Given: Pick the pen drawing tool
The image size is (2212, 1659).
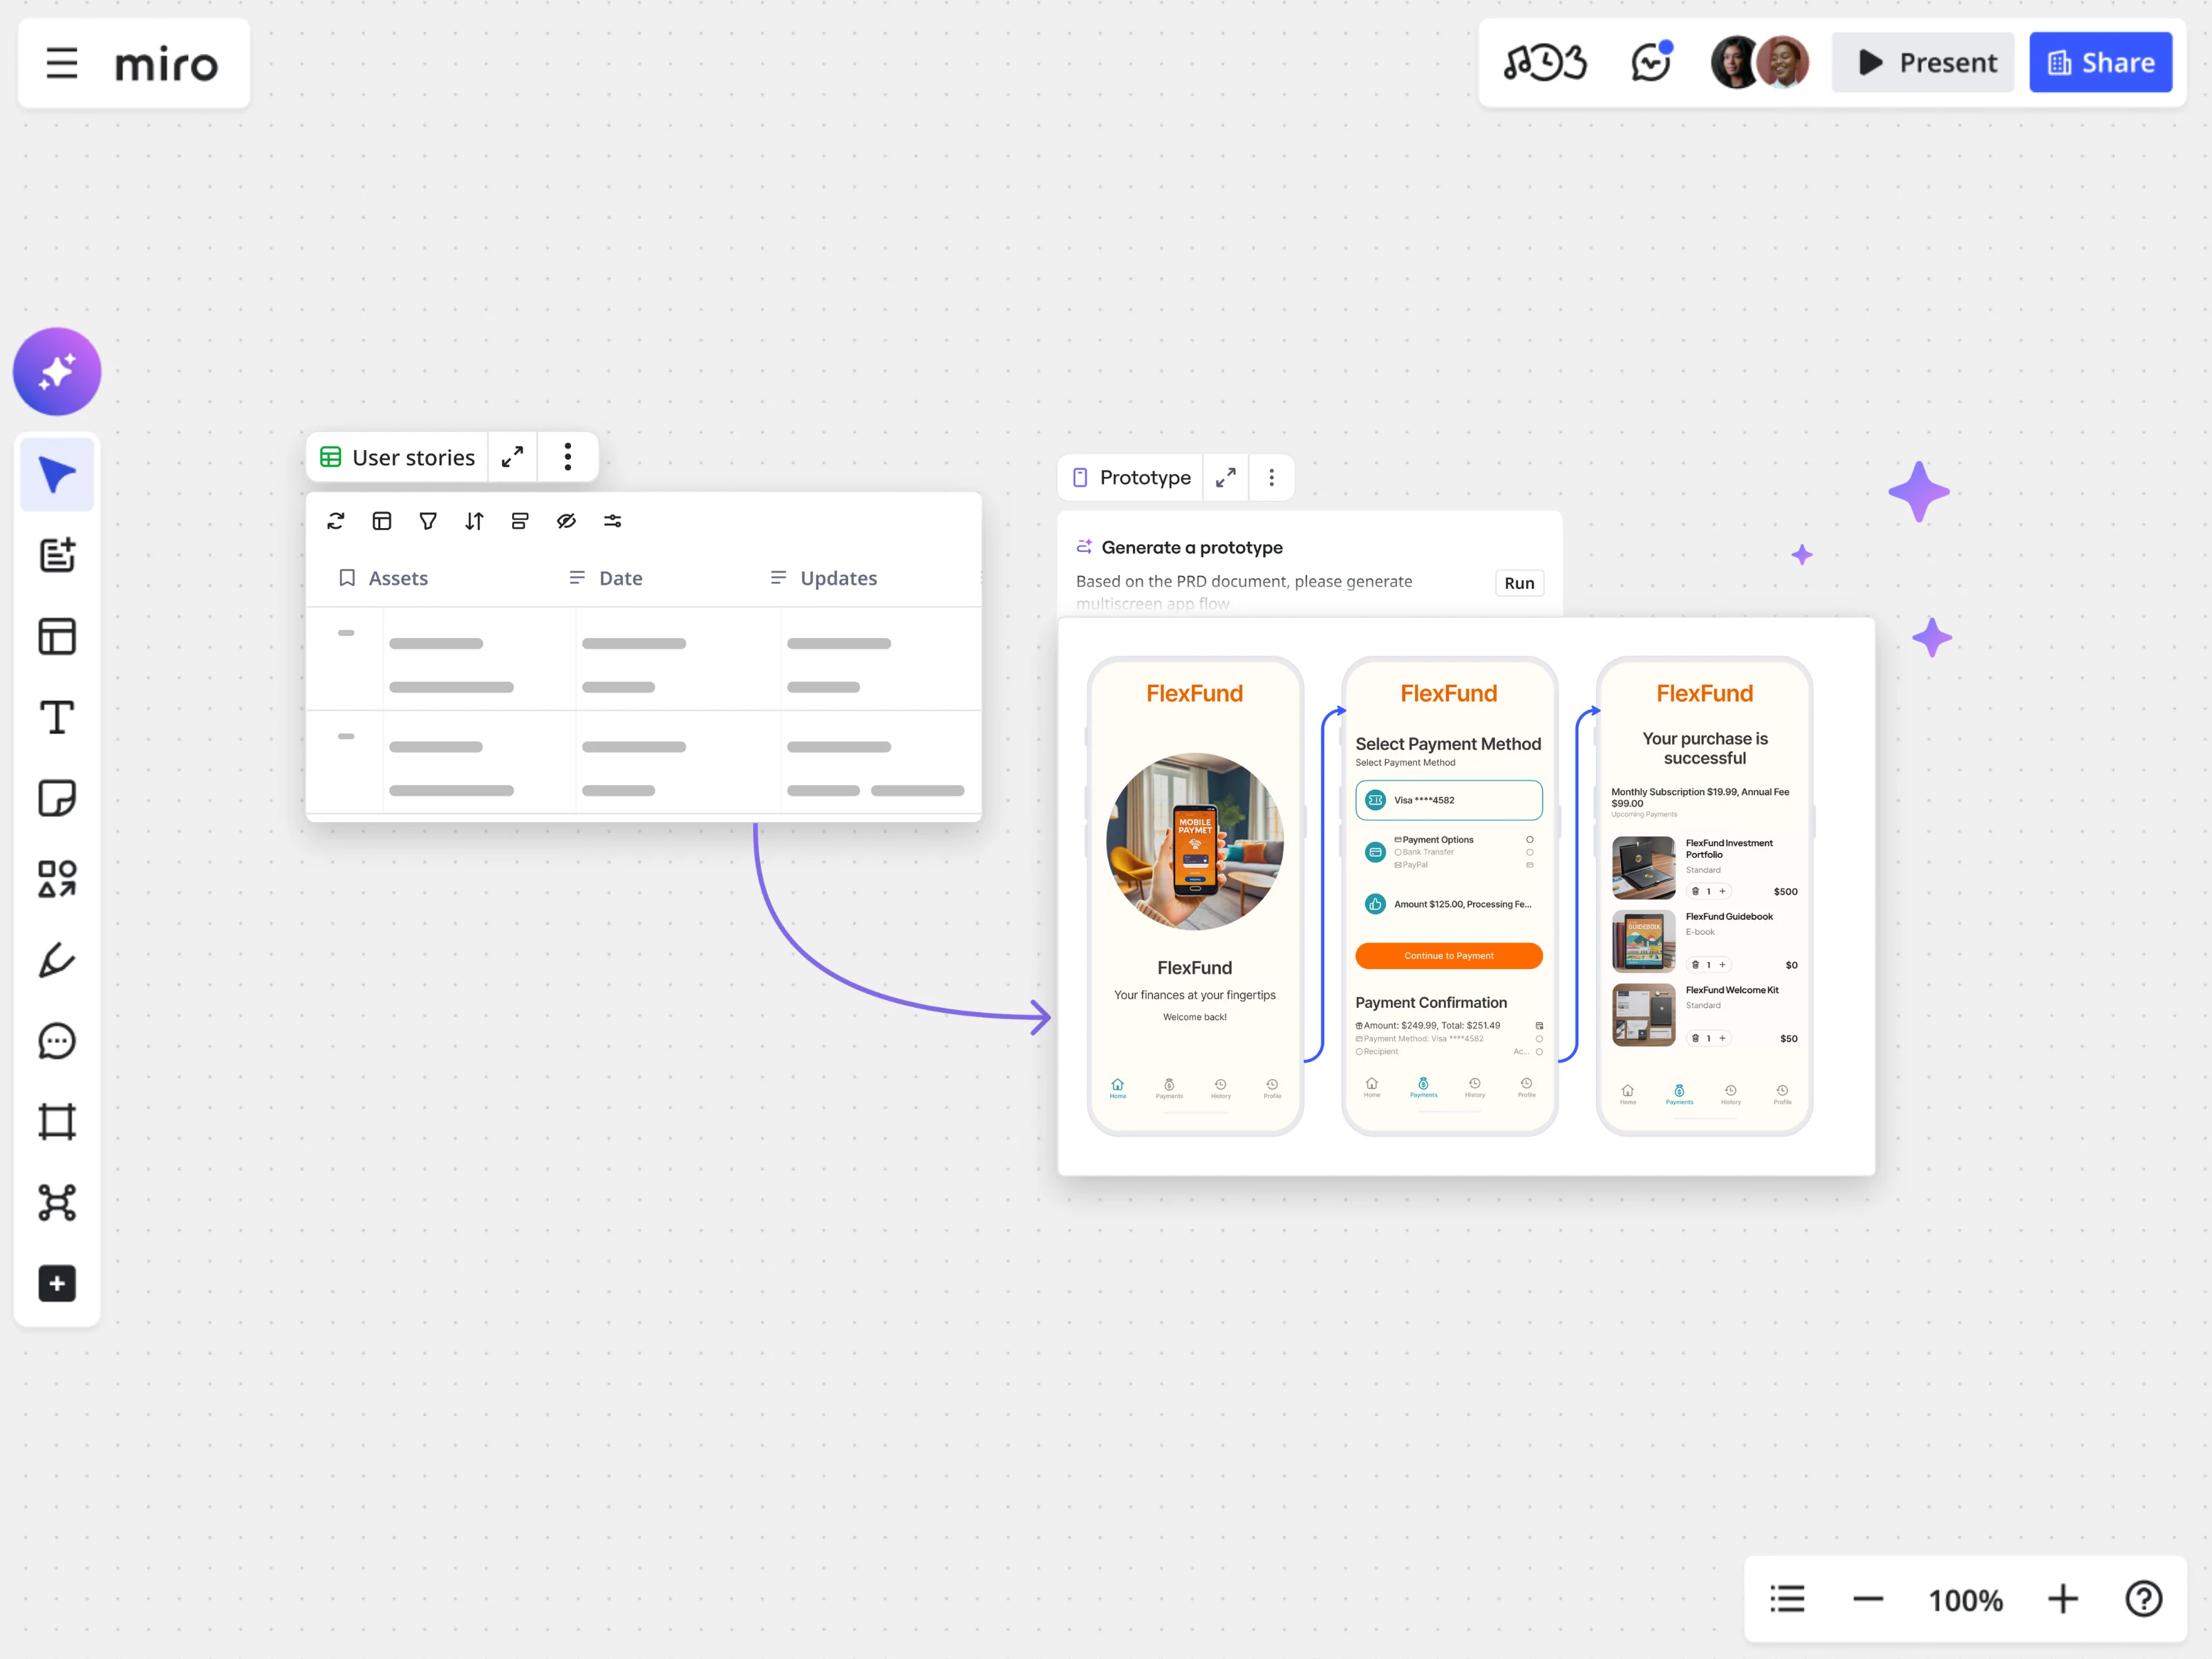Looking at the screenshot, I should pyautogui.click(x=57, y=960).
